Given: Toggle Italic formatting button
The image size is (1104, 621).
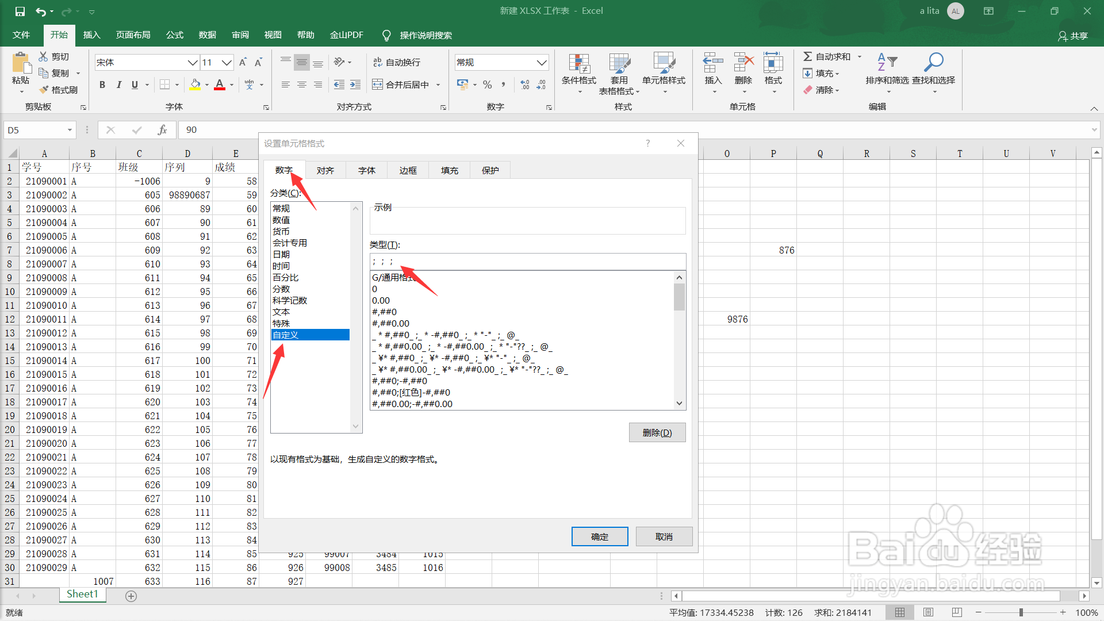Looking at the screenshot, I should [x=118, y=85].
